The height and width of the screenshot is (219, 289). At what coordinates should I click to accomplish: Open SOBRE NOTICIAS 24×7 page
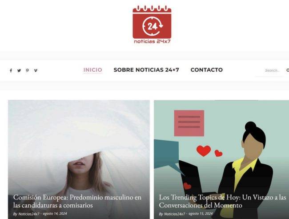coord(146,70)
